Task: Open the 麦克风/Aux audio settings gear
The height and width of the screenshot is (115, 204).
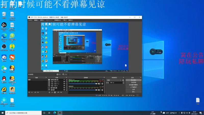Action: tap(102, 84)
